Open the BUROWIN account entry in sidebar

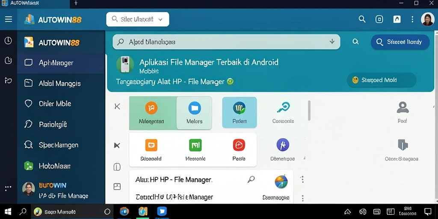[61, 190]
